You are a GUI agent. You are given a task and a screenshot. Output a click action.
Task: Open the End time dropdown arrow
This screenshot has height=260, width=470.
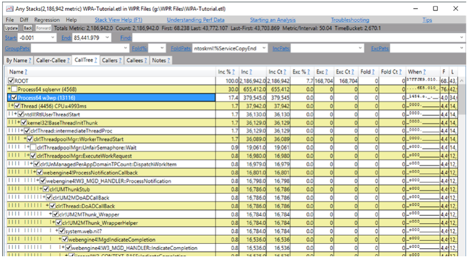107,38
